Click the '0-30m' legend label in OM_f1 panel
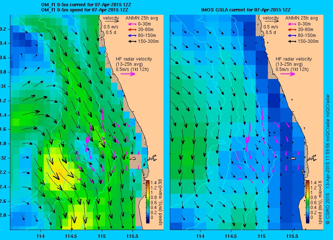 tap(144, 24)
